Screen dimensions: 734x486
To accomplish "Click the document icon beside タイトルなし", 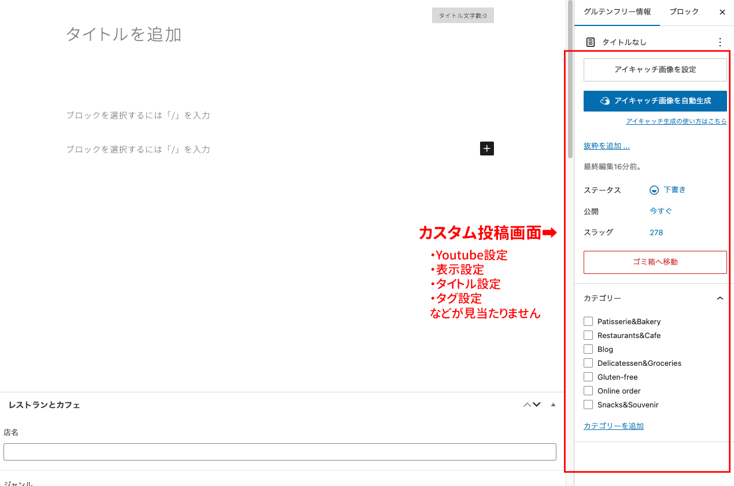I will pos(591,42).
